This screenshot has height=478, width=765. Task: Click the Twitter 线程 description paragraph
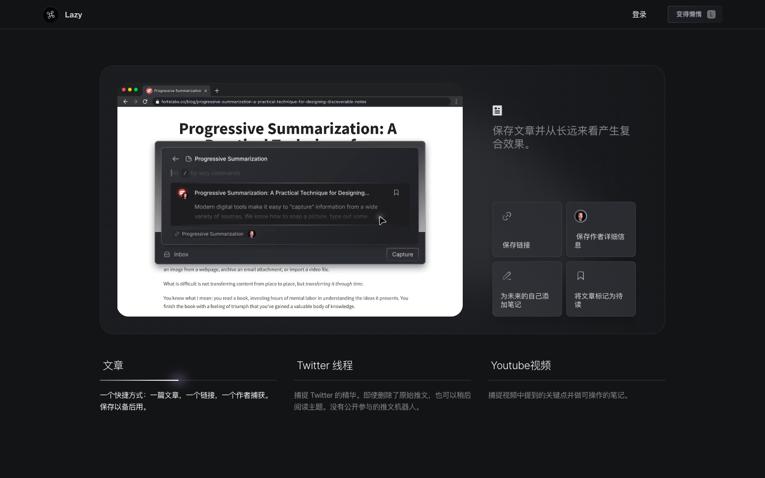coord(382,401)
